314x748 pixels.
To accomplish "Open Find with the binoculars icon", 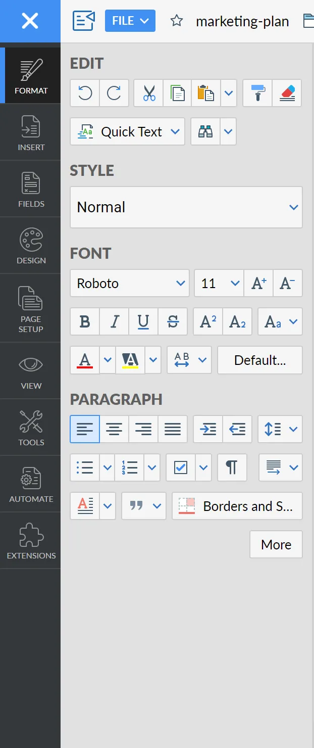I will click(205, 132).
